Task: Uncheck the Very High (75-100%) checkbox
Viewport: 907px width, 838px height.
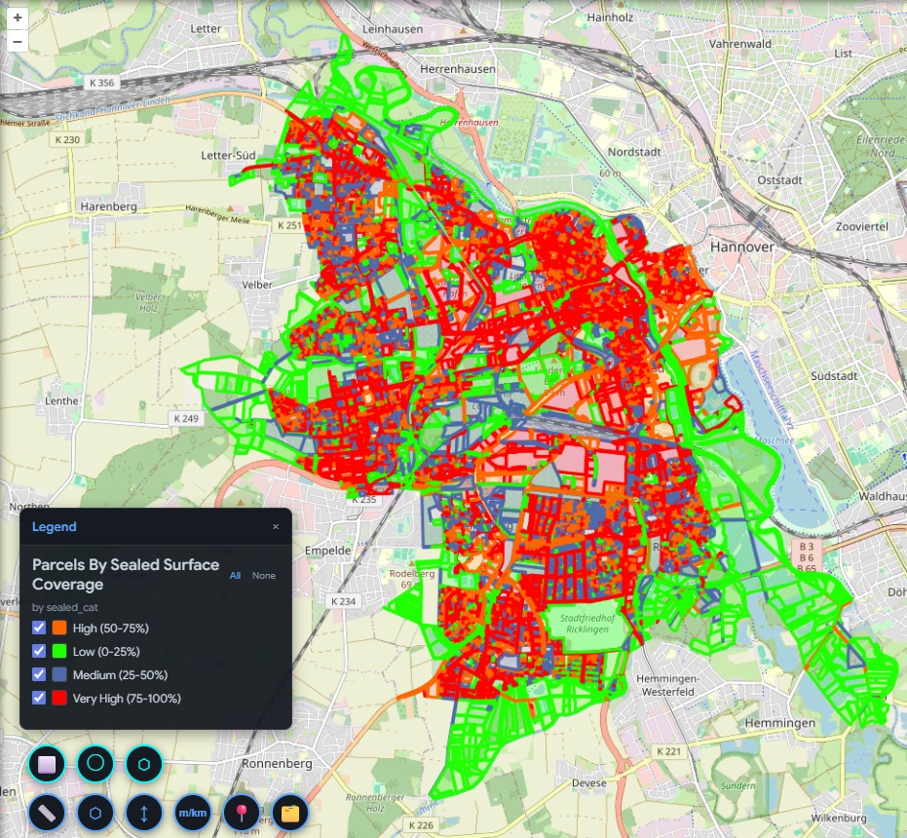Action: tap(39, 698)
